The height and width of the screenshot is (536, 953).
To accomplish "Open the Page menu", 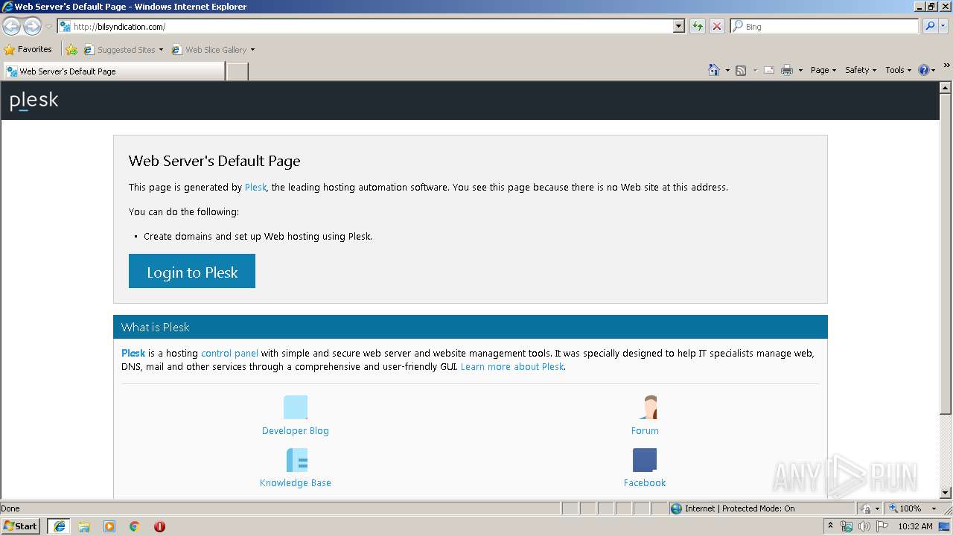I will [823, 70].
